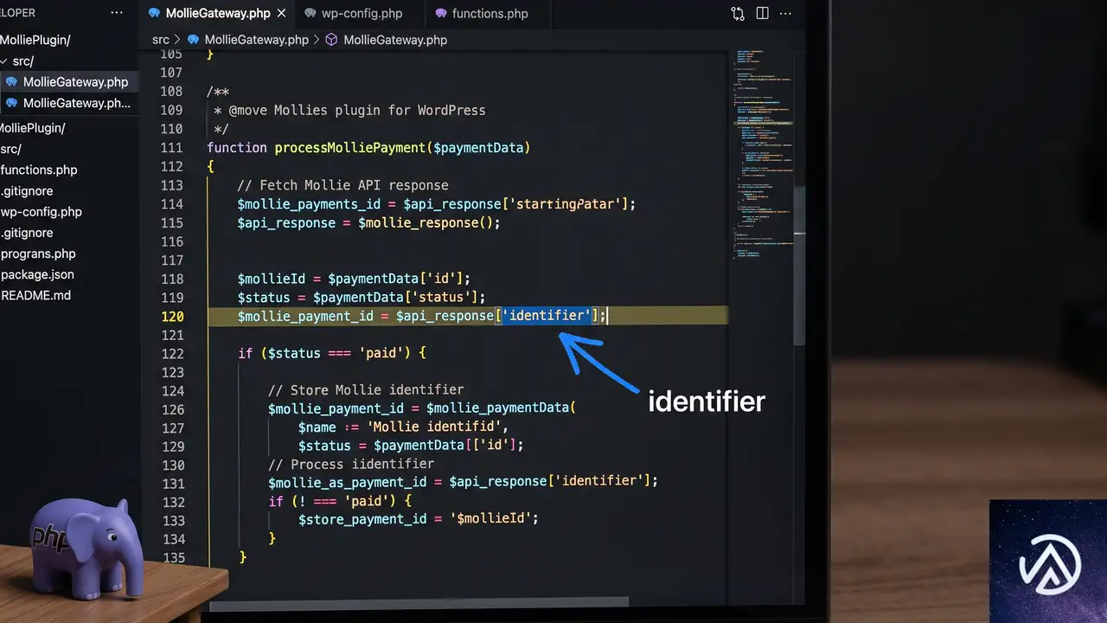Viewport: 1107px width, 623px height.
Task: Click the 'Mollie identifid' string
Action: pos(435,427)
